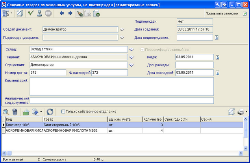Open calendar for Дата накладной field
This screenshot has width=250, height=163.
[x=217, y=73]
